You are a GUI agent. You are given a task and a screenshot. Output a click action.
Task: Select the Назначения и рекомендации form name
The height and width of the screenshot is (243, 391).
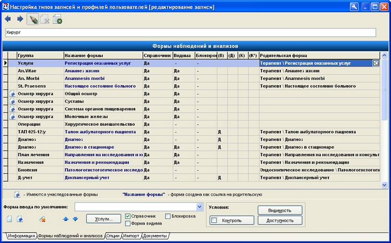coord(97,162)
